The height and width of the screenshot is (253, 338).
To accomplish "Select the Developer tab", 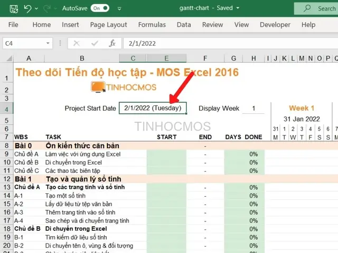I will click(x=275, y=25).
